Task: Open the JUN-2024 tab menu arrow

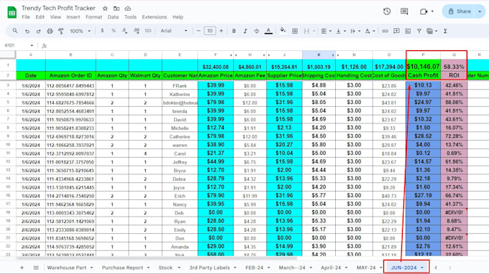Action: coord(422,268)
